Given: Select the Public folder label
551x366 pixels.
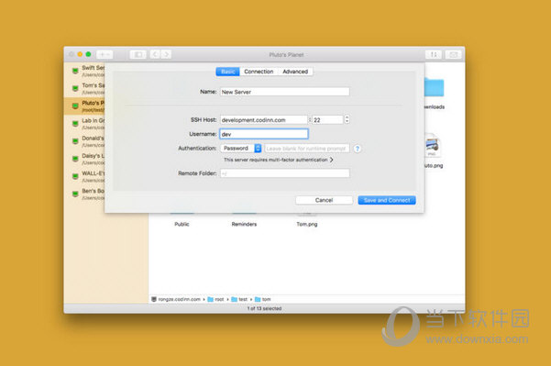Looking at the screenshot, I should point(182,224).
